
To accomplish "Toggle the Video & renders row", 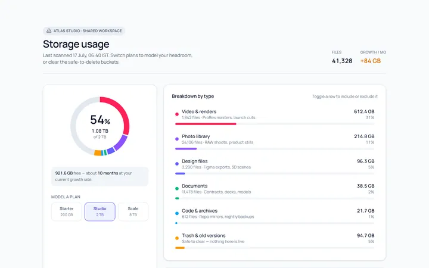I will coord(275,117).
